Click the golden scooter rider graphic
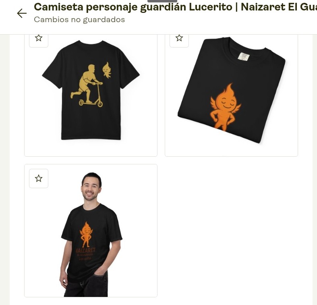 click(x=87, y=86)
